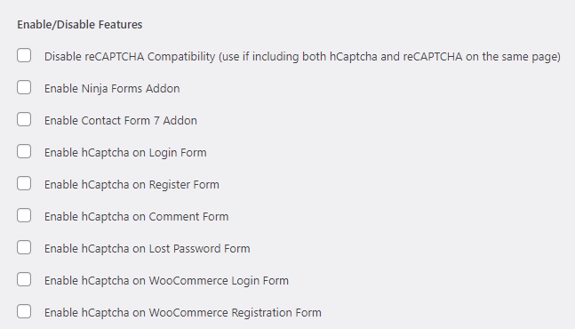This screenshot has width=575, height=329.
Task: Click 'Enable hCaptcha on Comment Form' text
Action: click(136, 217)
